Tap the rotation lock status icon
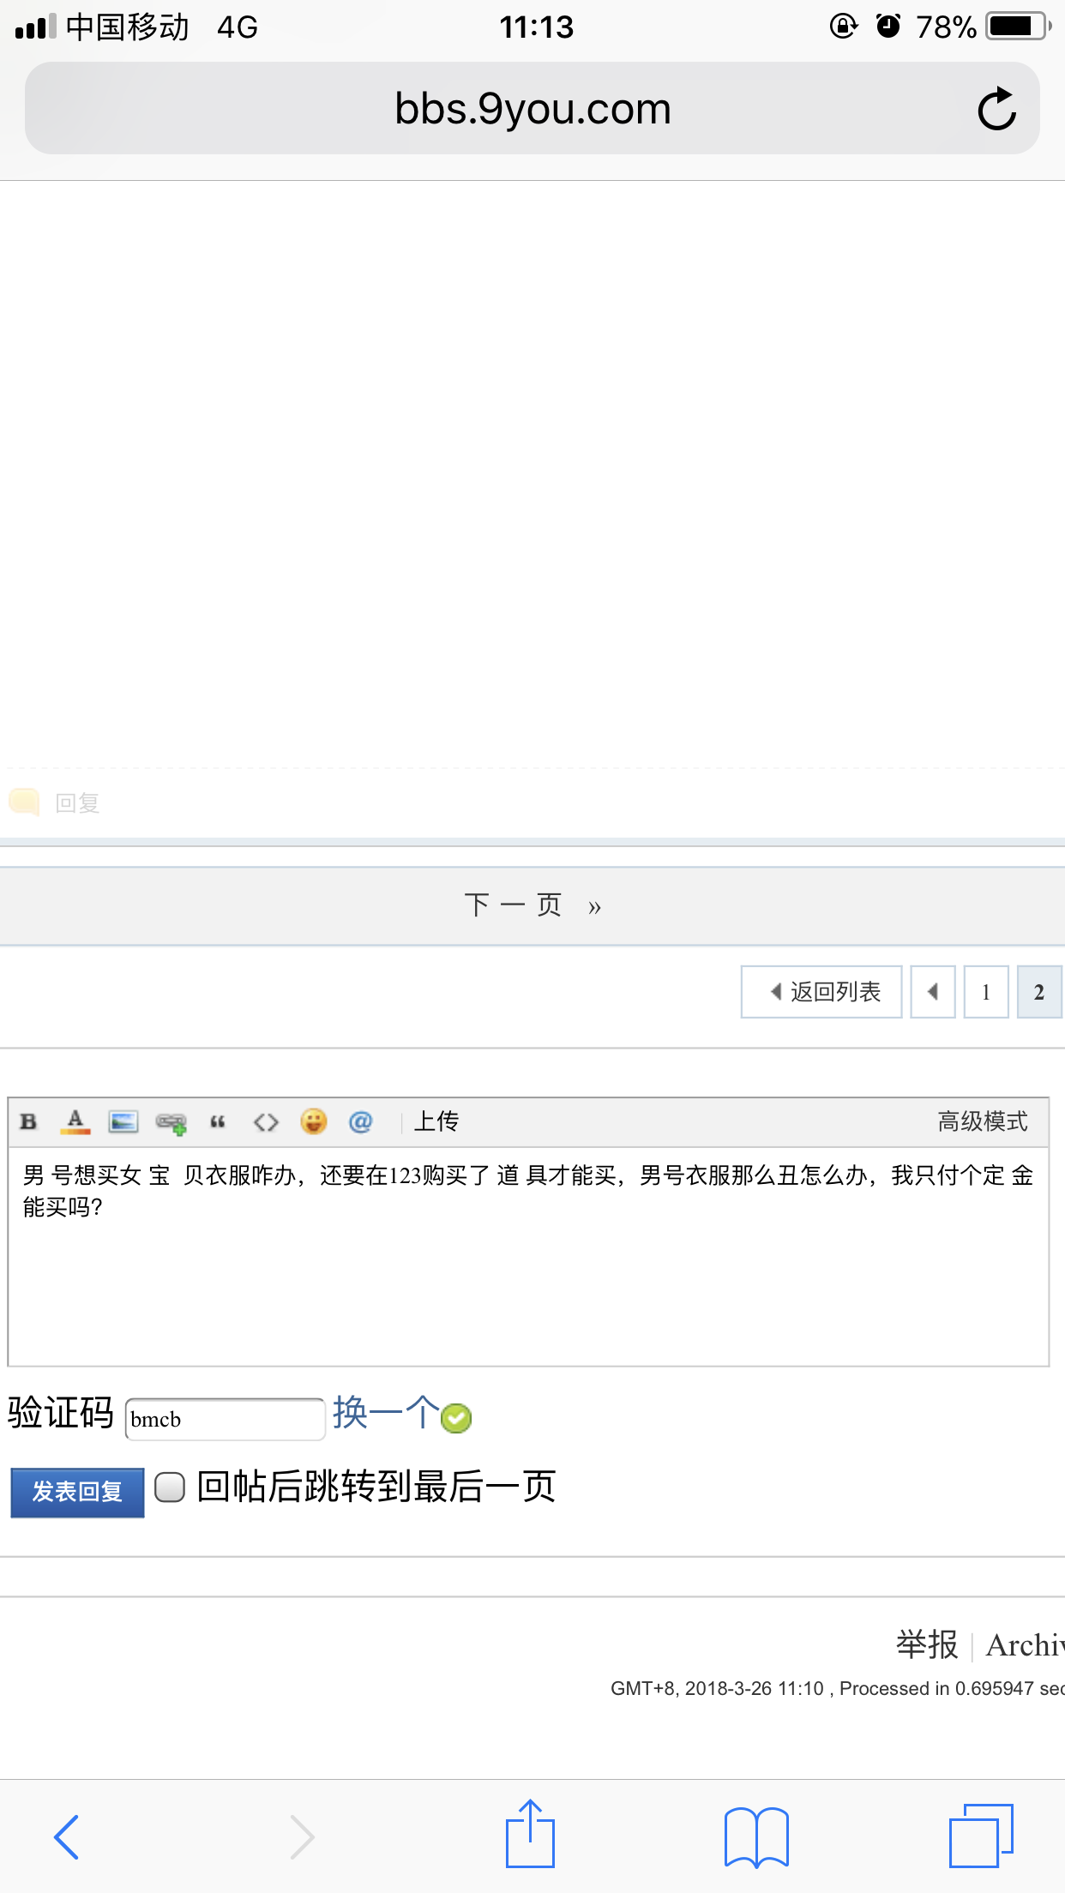Image resolution: width=1065 pixels, height=1893 pixels. 844,27
